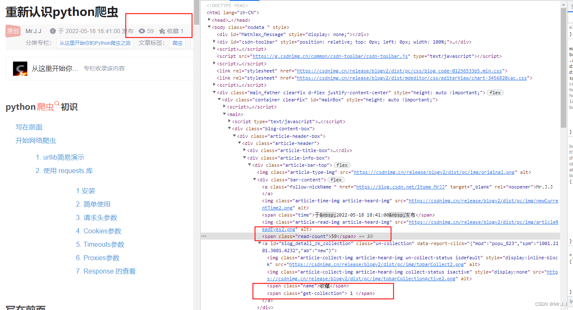Jump to 写在前面 in contents
This screenshot has height=310, width=573.
pyautogui.click(x=29, y=127)
